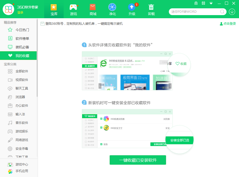Image resolution: width=239 pixels, height=177 pixels.
Task: Click the 一键收藏已安装软件 button
Action: pos(138,160)
